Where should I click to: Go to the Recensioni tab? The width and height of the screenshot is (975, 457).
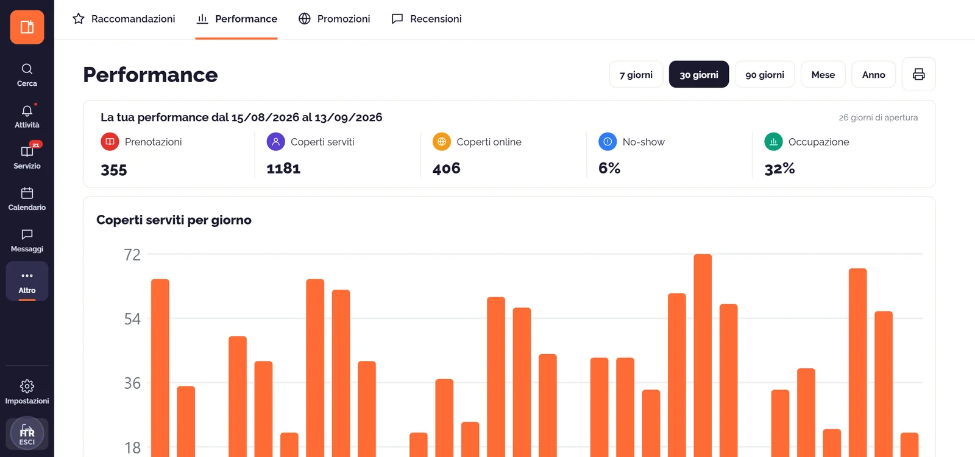pyautogui.click(x=427, y=19)
